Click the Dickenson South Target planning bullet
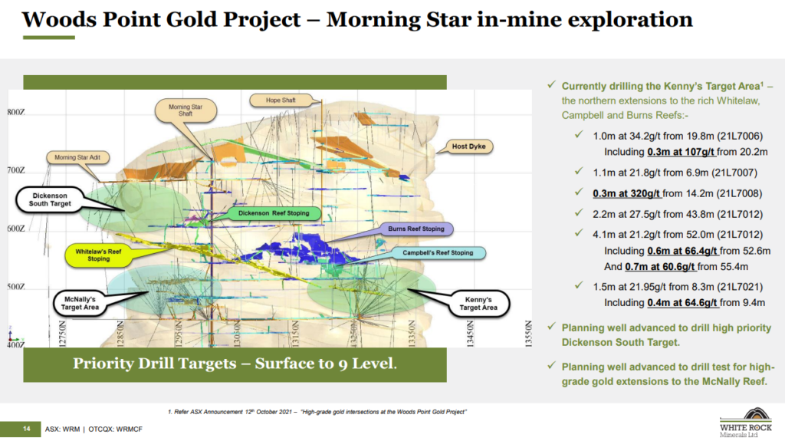Image resolution: width=785 pixels, height=441 pixels. [x=666, y=335]
